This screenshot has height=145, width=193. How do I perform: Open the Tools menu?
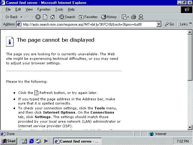pos(59,9)
